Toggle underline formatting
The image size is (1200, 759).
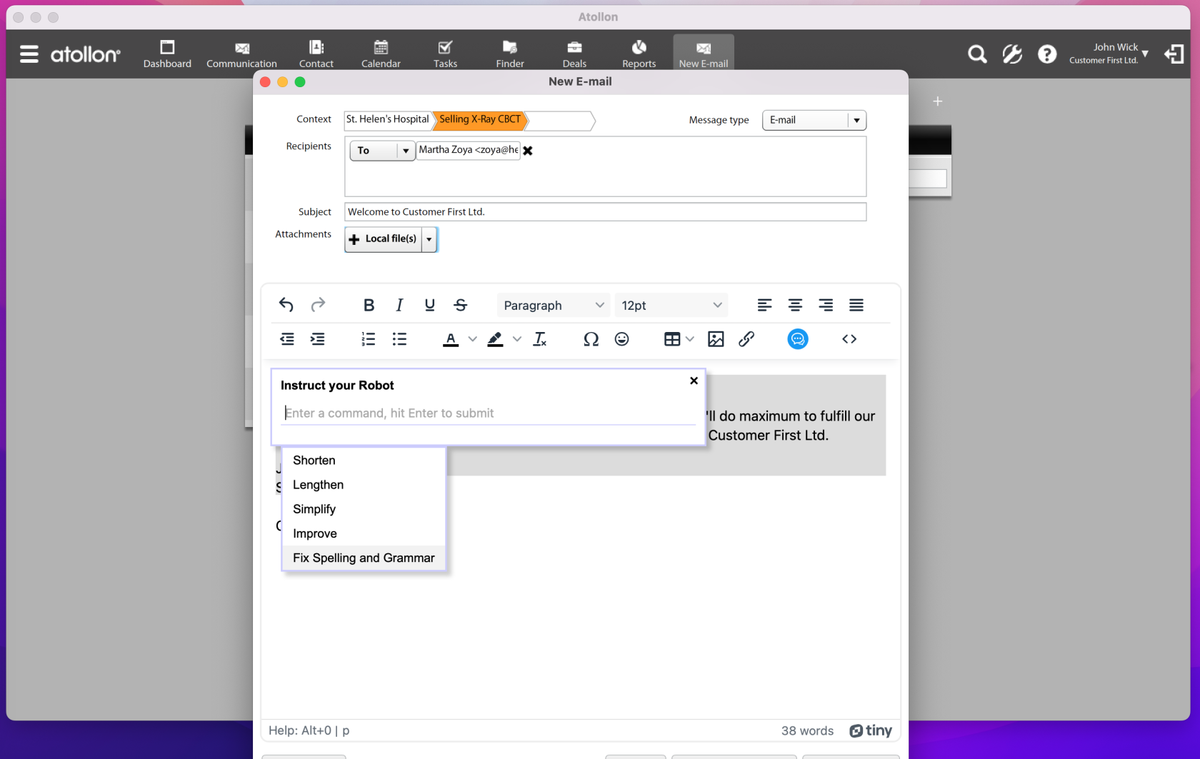pyautogui.click(x=430, y=305)
